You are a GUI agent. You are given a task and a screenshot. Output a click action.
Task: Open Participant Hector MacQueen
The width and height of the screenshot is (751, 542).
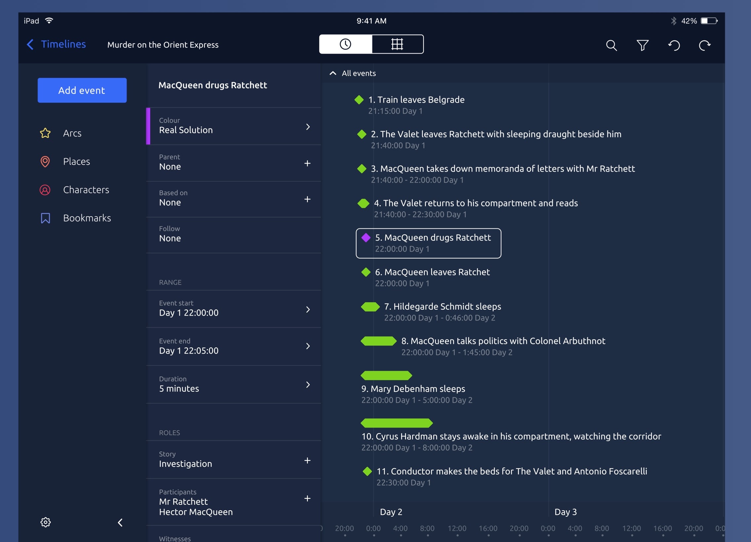(196, 512)
